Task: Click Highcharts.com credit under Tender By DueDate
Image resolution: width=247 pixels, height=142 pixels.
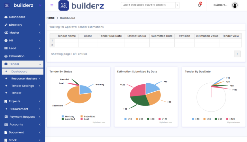Action: tap(233, 122)
